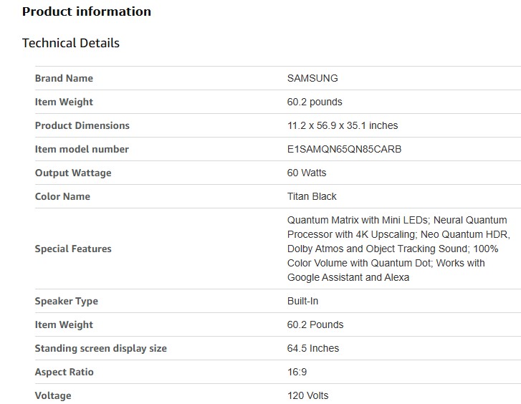Click the Standing screen display size label
Image resolution: width=521 pixels, height=404 pixels.
pos(100,348)
